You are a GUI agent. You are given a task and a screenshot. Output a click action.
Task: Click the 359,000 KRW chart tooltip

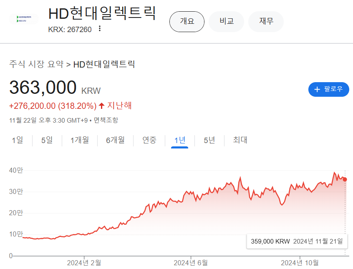[x=296, y=241]
